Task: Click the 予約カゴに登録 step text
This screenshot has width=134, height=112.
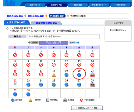Action: point(78,16)
